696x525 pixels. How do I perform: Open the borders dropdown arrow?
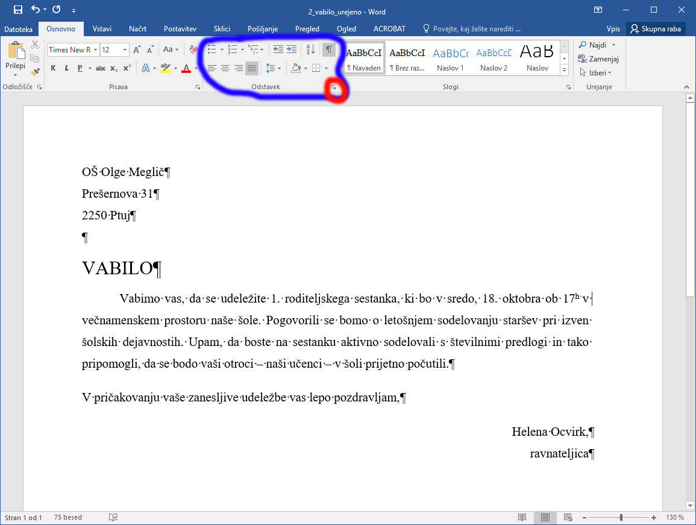326,68
